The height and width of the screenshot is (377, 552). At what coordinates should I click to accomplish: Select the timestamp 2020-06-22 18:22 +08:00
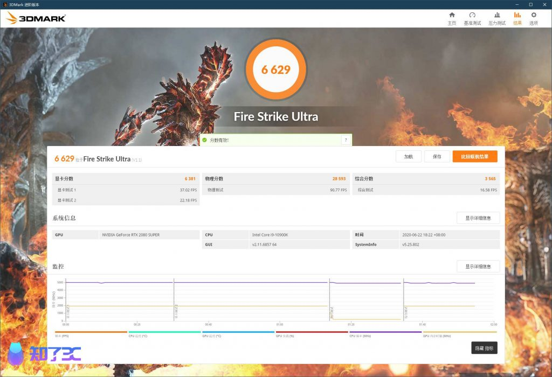point(424,235)
